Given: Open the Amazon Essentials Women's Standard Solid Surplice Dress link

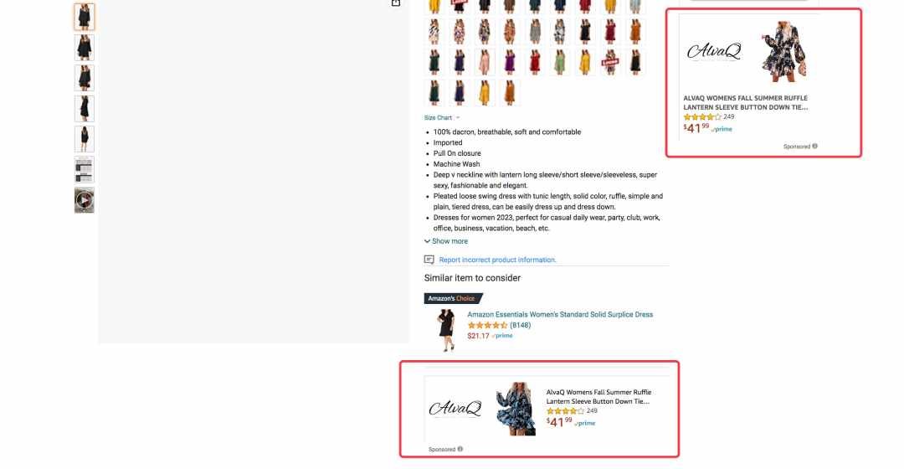Looking at the screenshot, I should pyautogui.click(x=560, y=314).
